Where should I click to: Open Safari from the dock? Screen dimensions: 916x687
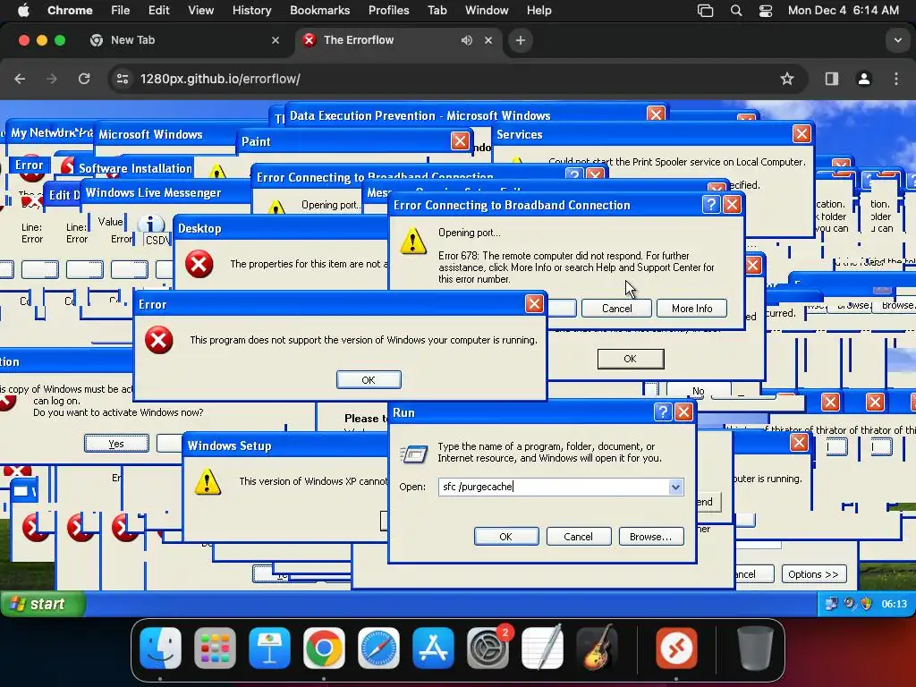coord(378,648)
